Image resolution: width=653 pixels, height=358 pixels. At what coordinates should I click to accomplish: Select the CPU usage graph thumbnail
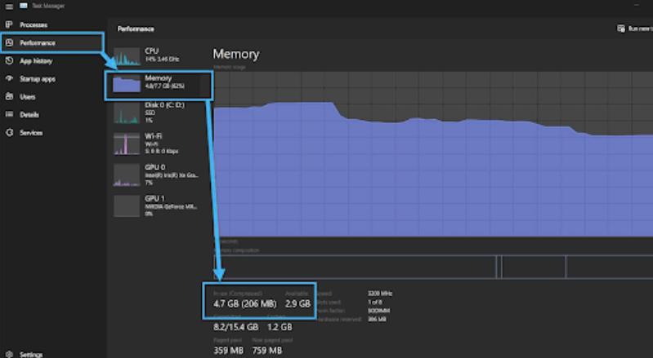pos(127,56)
